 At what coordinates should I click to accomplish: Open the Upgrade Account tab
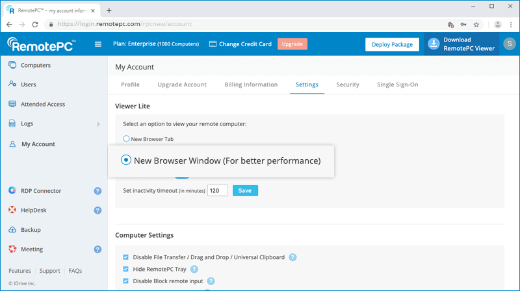click(182, 84)
